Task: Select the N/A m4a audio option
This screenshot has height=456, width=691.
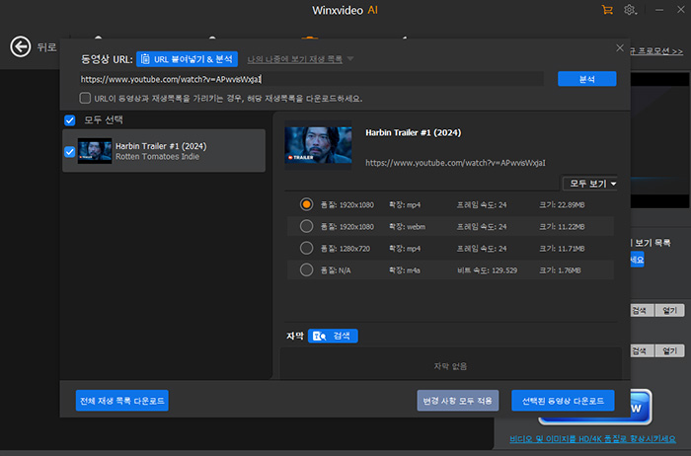Action: (x=306, y=269)
